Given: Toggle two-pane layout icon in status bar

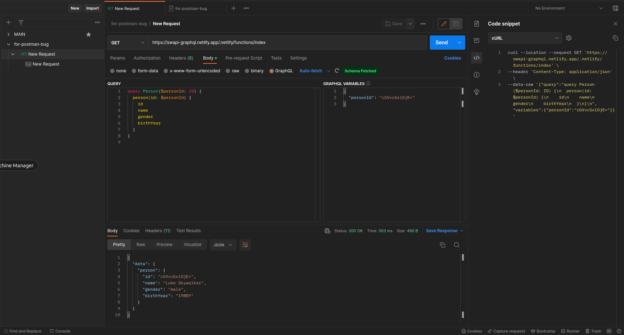Looking at the screenshot, I should tap(609, 331).
